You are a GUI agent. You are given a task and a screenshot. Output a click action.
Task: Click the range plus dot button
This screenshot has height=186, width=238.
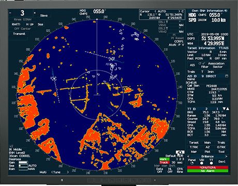point(35,13)
